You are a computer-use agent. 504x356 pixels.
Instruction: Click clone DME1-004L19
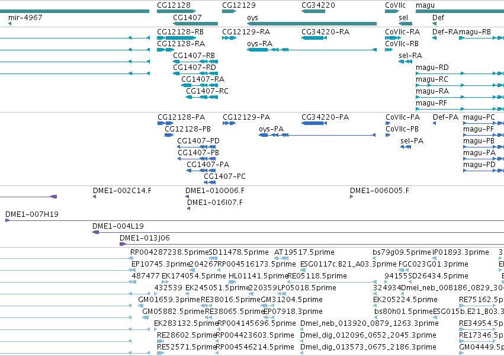tap(298, 233)
